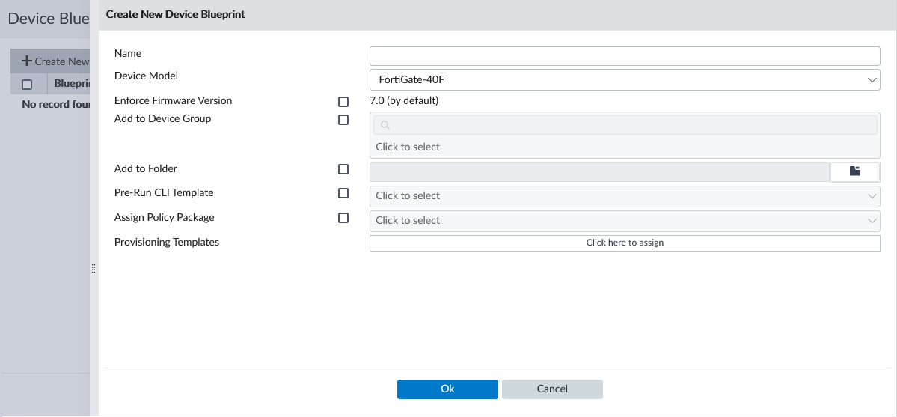The height and width of the screenshot is (417, 897).
Task: Click the Add to Folder path field
Action: (599, 171)
